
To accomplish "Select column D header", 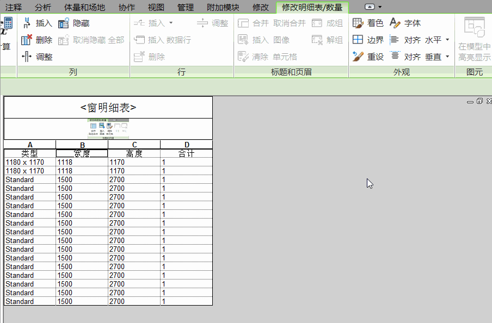I will coord(187,145).
